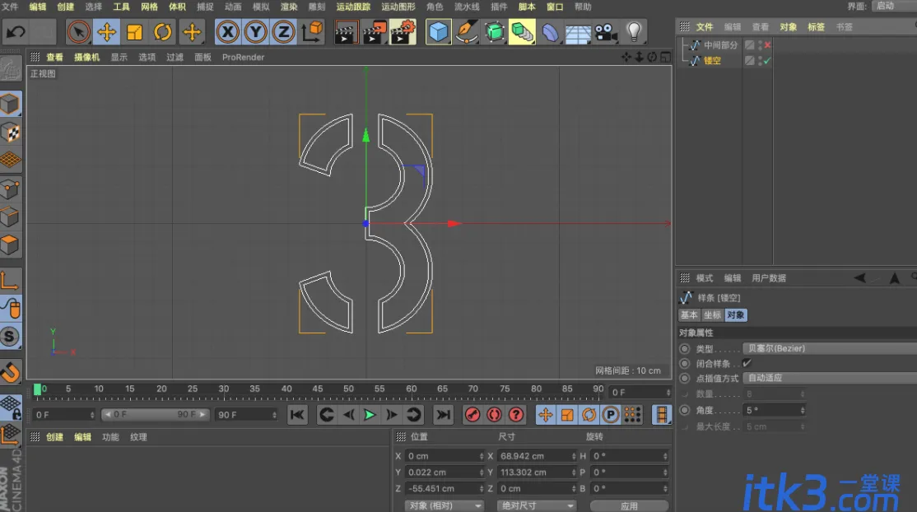Toggle coordinate system icon
Screen dimensions: 917x512
(312, 31)
